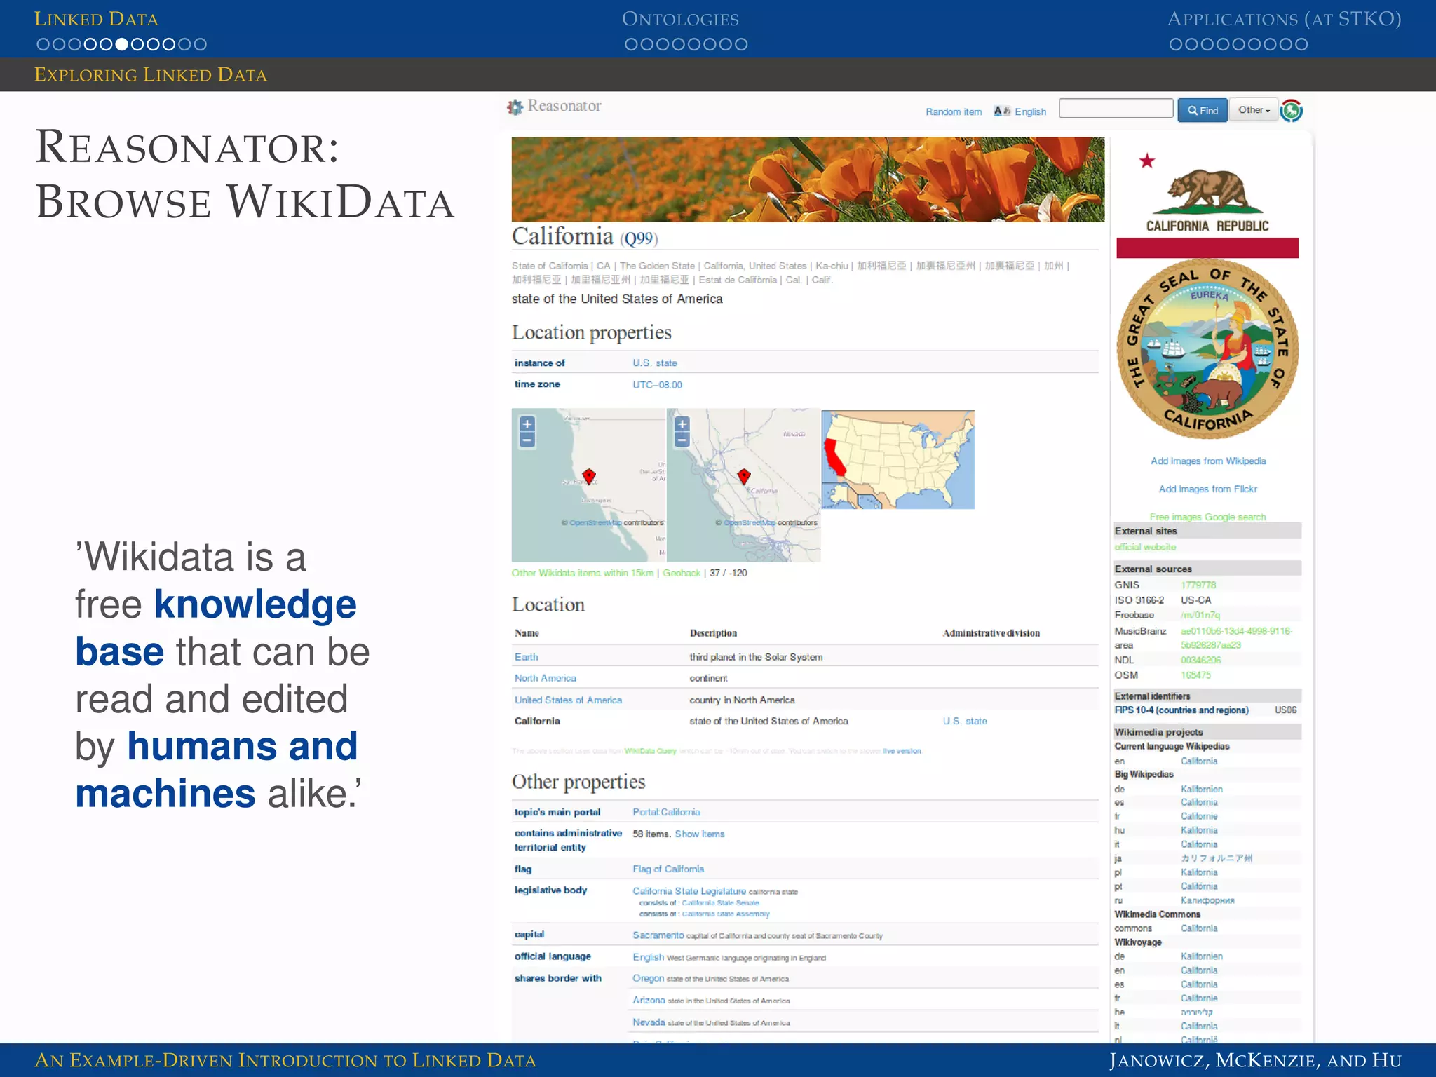The image size is (1436, 1077).
Task: Open a Random item link
Action: pyautogui.click(x=954, y=111)
